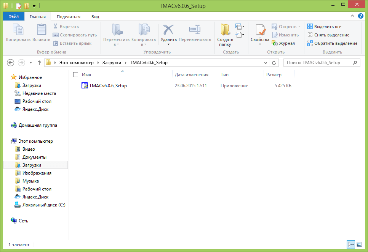Click Paste shortcut in the ribbon
The image size is (368, 252).
(x=72, y=43)
